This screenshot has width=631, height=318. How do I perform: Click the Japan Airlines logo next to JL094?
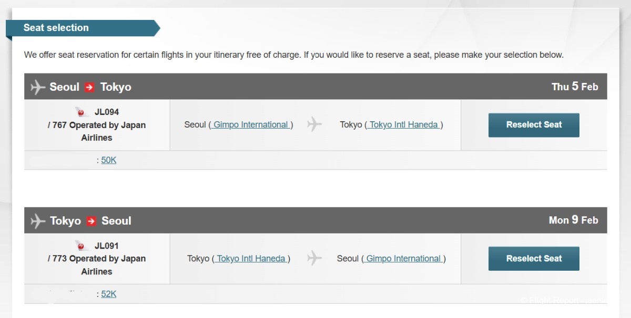[81, 112]
